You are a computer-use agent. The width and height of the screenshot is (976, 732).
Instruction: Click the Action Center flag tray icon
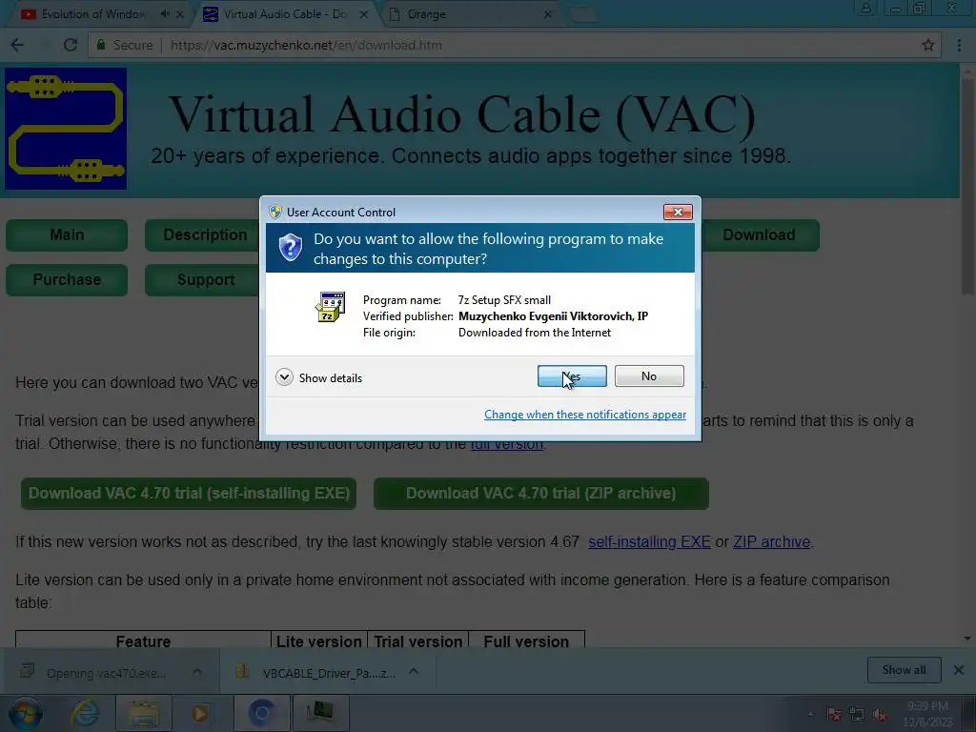point(834,715)
